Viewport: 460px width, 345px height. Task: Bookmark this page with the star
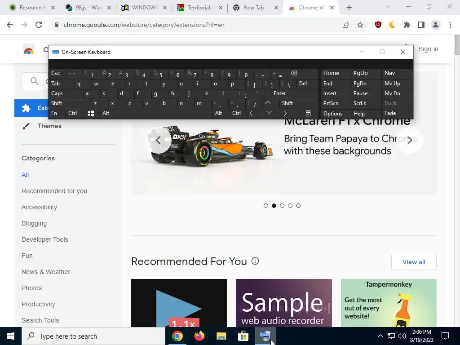pyautogui.click(x=360, y=25)
